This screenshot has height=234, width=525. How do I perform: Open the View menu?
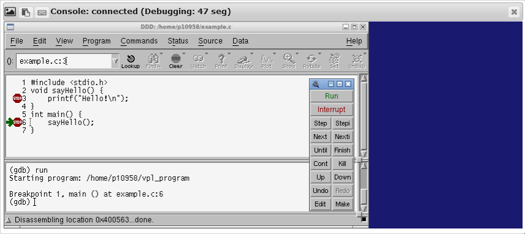point(64,41)
